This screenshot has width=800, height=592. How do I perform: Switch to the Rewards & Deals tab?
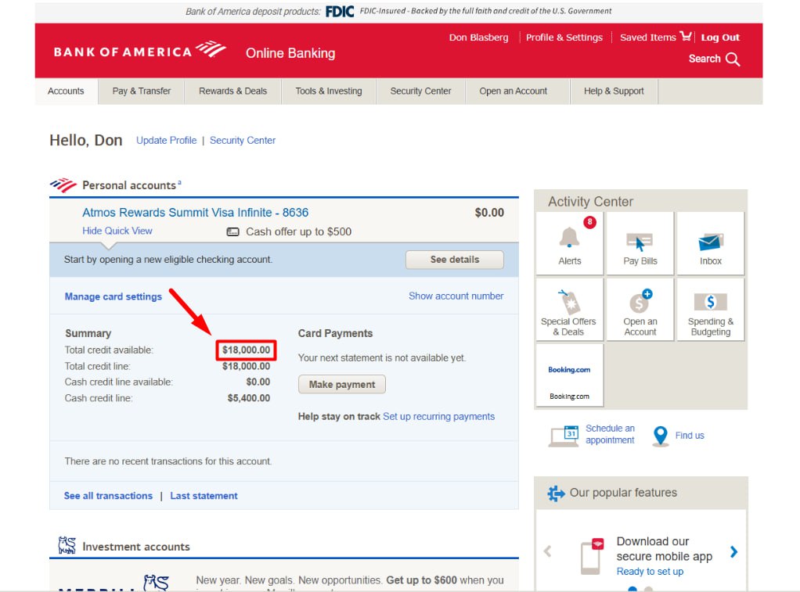(x=232, y=91)
